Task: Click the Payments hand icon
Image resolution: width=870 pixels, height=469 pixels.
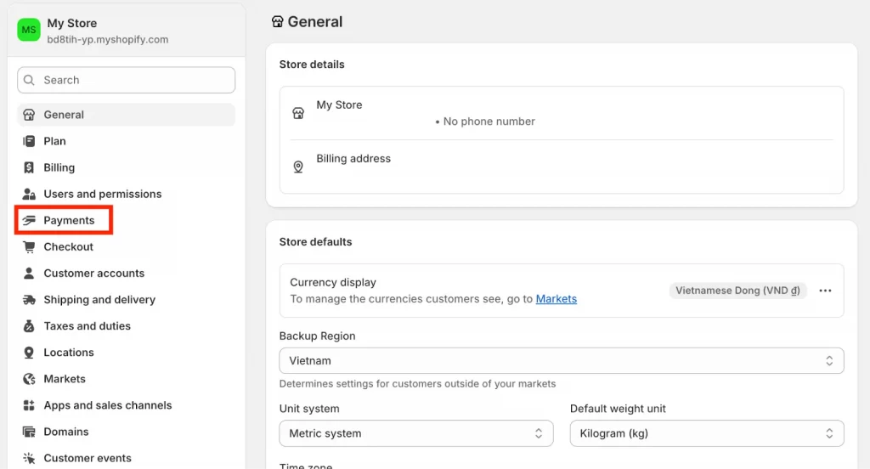Action: 29,220
